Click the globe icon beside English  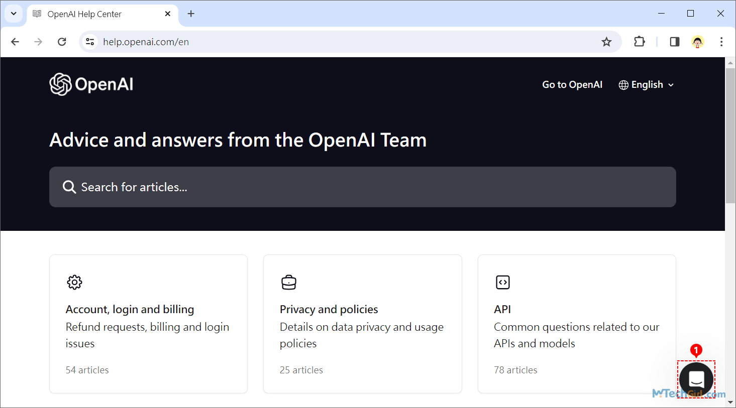click(x=623, y=85)
